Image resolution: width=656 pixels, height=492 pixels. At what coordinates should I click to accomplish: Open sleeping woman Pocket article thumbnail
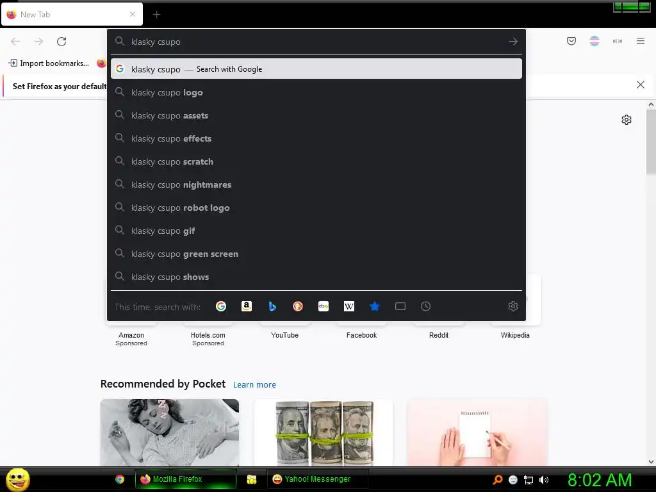pyautogui.click(x=169, y=432)
